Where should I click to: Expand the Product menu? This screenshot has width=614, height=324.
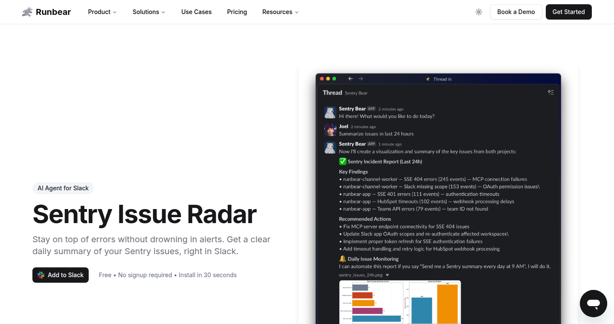tap(102, 12)
